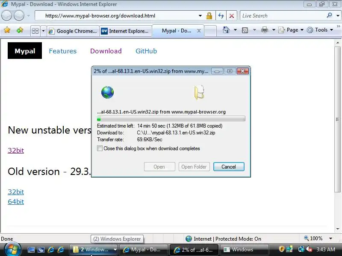
Task: Expand the address bar history dropdown
Action: (x=200, y=16)
